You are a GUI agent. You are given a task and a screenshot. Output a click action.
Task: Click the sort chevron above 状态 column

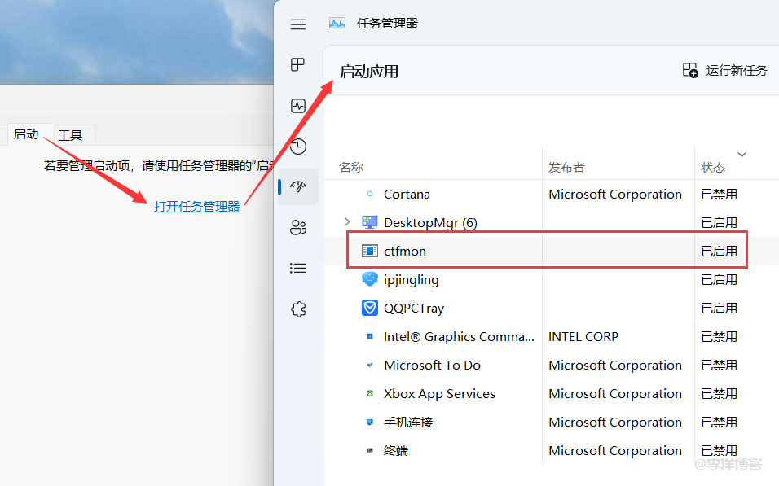click(x=742, y=154)
